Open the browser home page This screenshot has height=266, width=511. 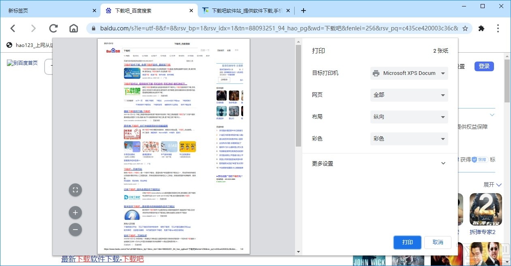73,28
